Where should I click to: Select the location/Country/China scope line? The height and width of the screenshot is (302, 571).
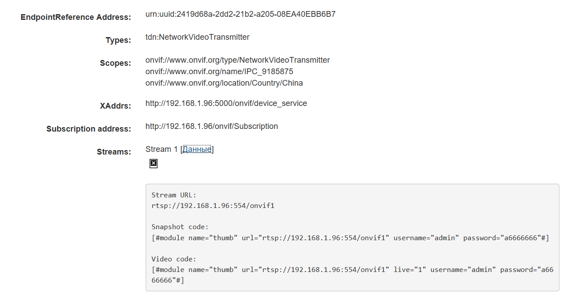click(x=224, y=83)
